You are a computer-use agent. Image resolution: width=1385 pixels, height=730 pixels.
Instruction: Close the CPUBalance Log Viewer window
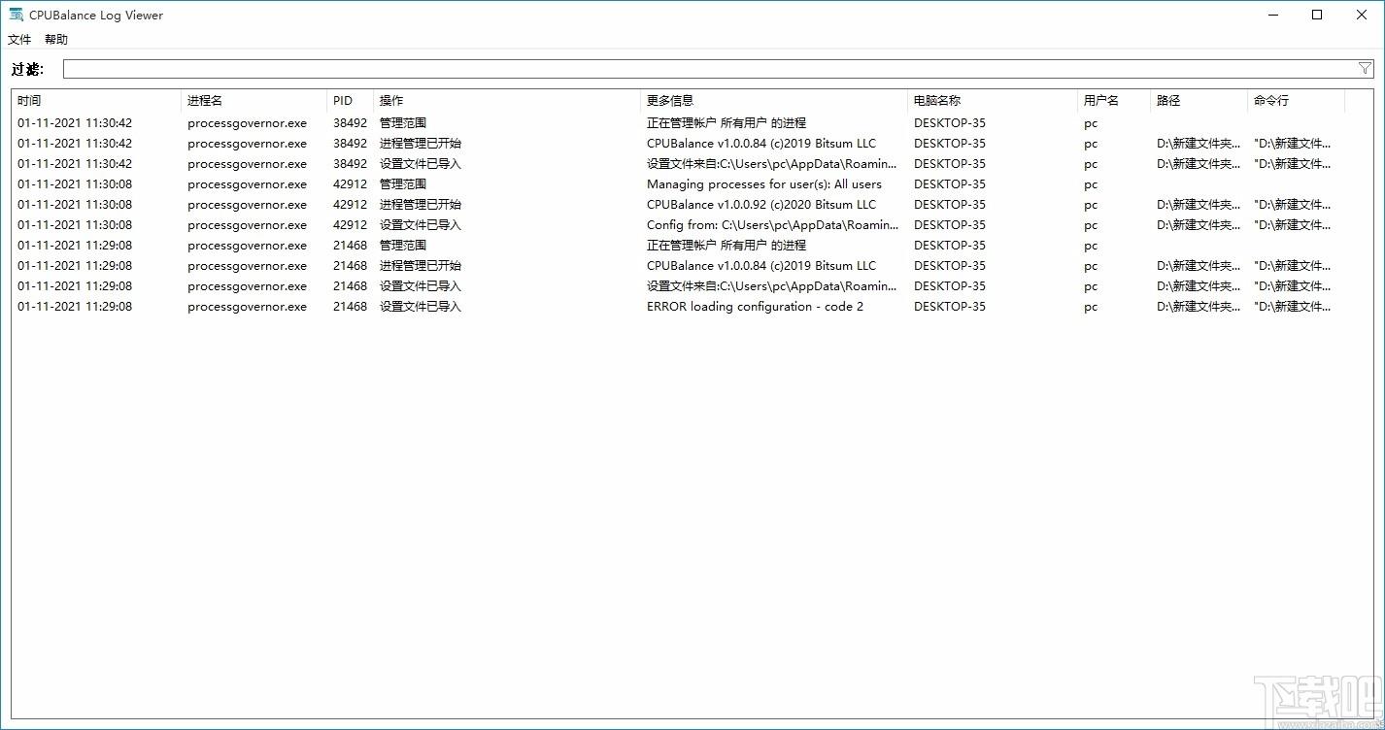click(1361, 15)
